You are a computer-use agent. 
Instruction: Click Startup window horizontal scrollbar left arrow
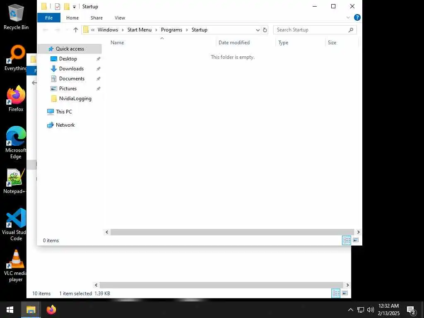tap(107, 232)
